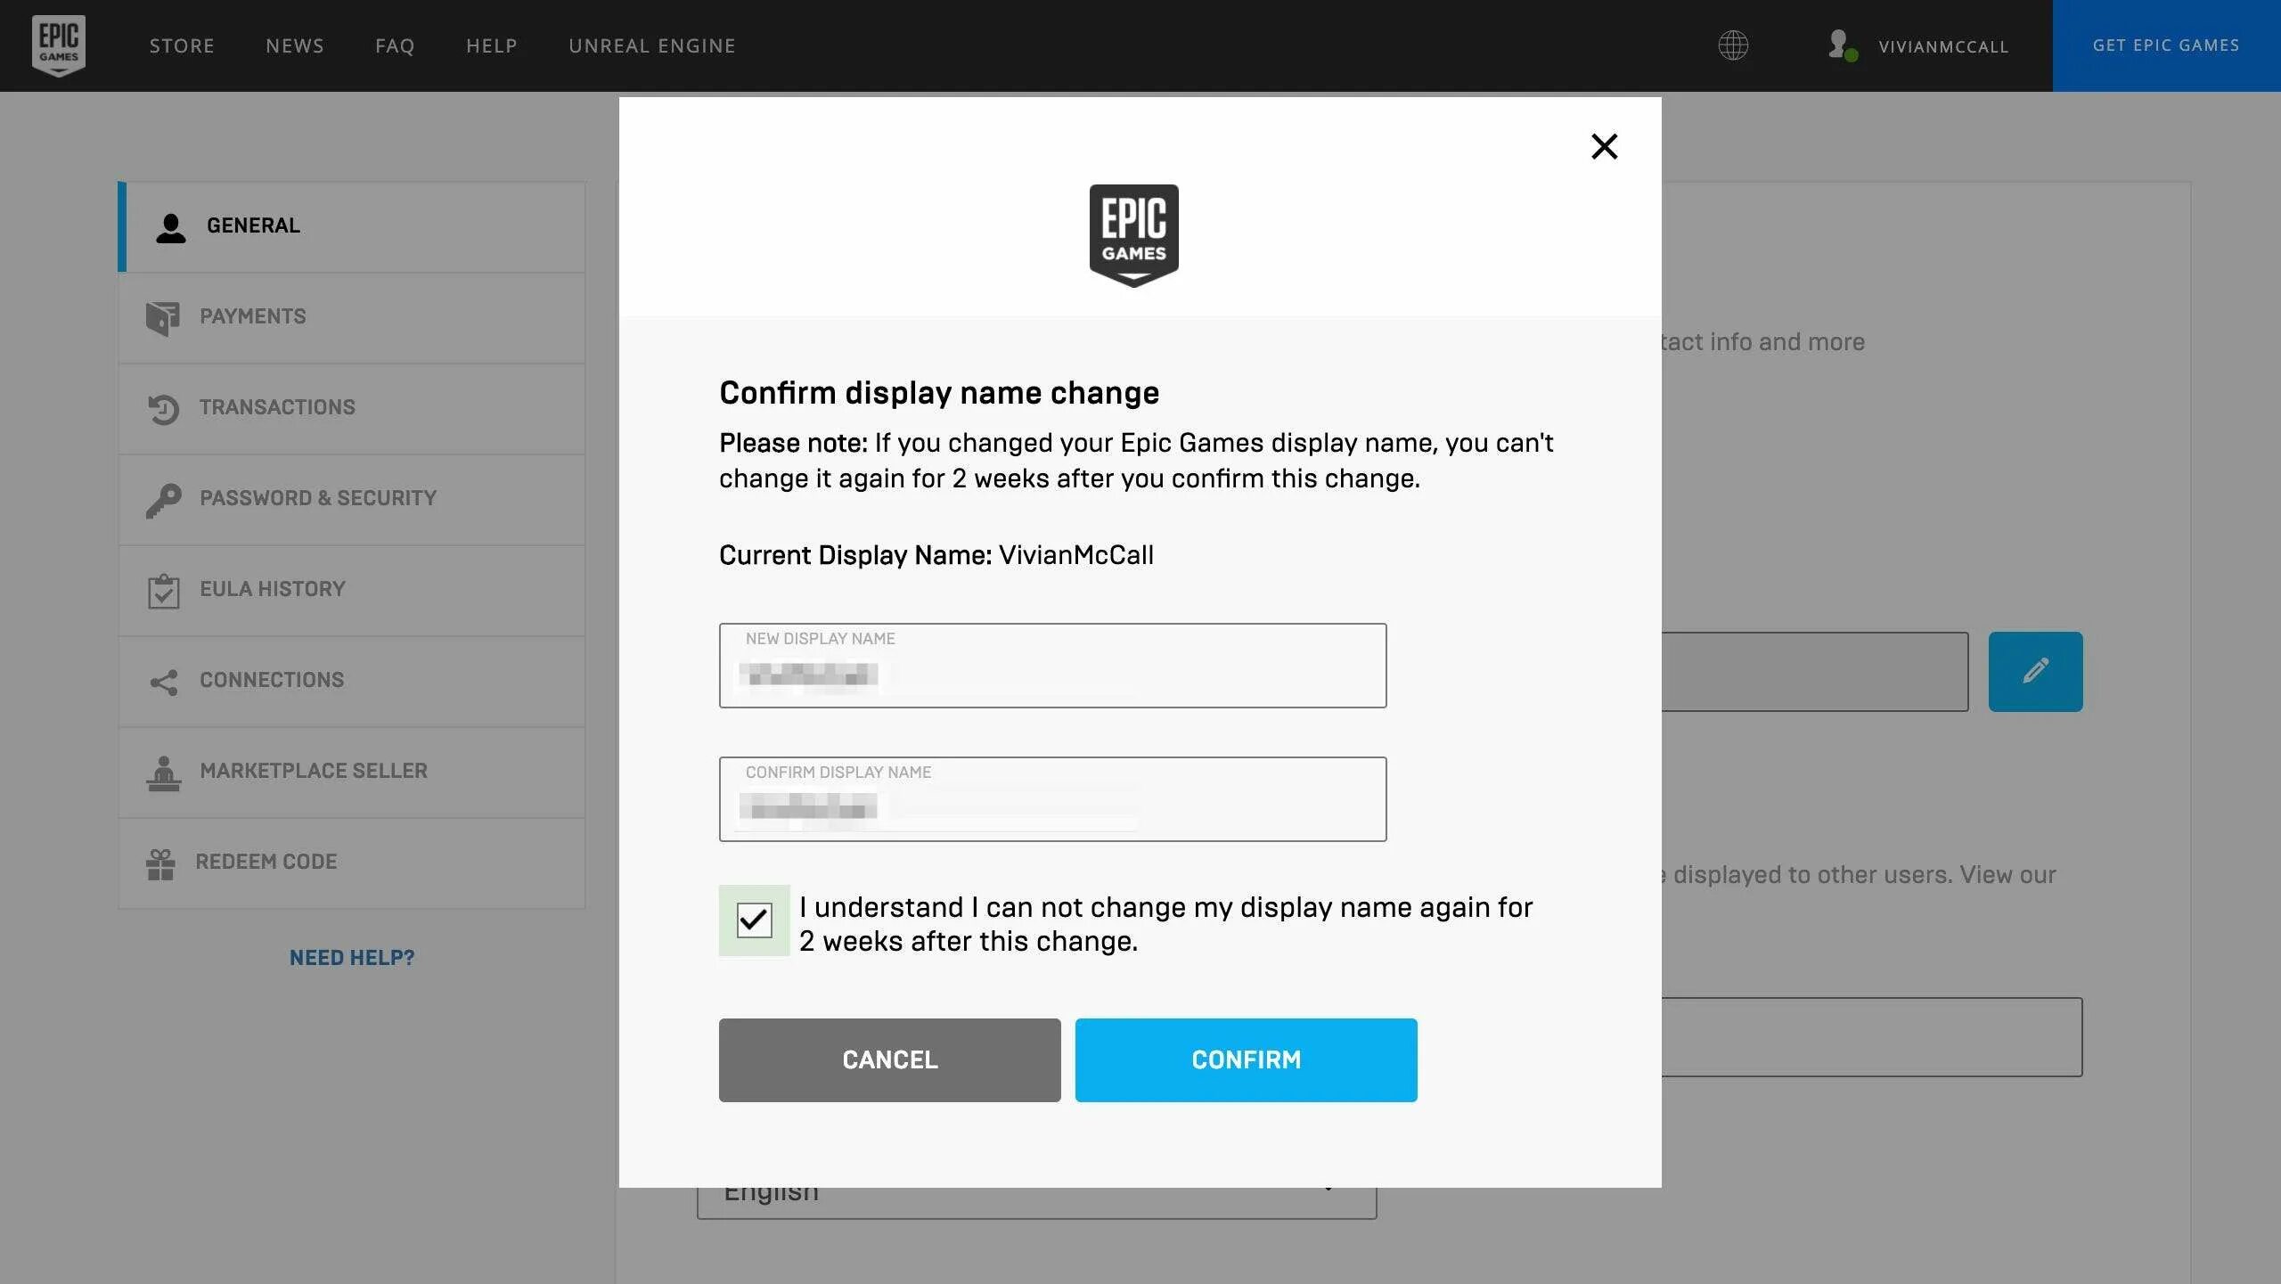This screenshot has height=1284, width=2281.
Task: Navigate to the UNREAL ENGINE section
Action: [x=651, y=45]
